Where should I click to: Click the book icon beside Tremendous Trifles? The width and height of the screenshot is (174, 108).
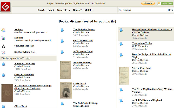[121, 44]
